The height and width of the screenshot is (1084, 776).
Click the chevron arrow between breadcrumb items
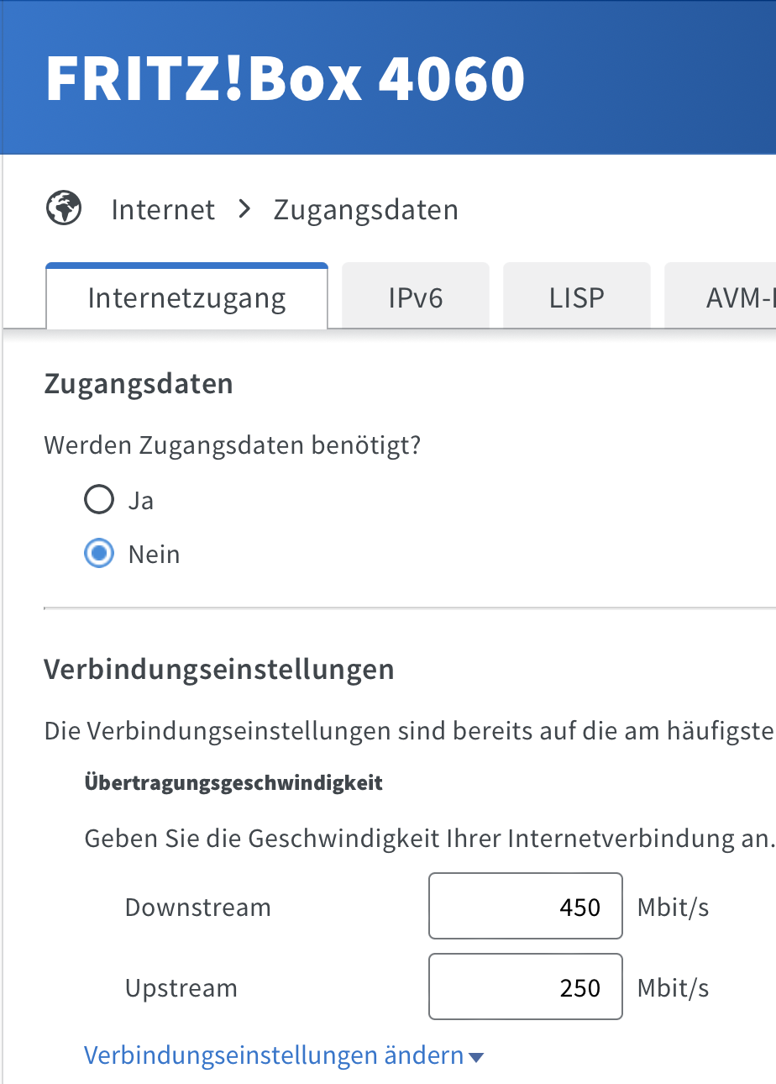coord(244,208)
